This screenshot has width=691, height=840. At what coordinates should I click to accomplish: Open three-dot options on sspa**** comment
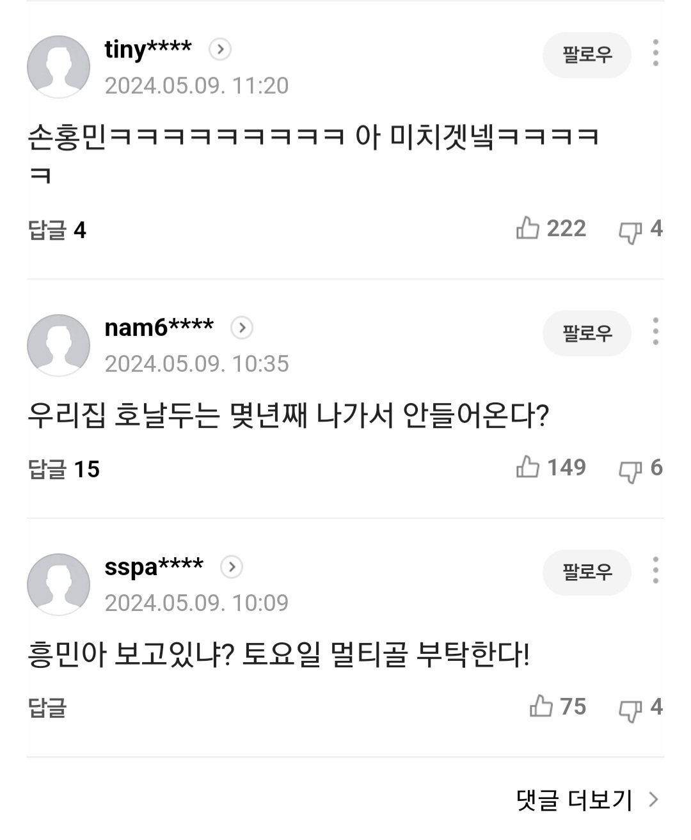[x=655, y=570]
